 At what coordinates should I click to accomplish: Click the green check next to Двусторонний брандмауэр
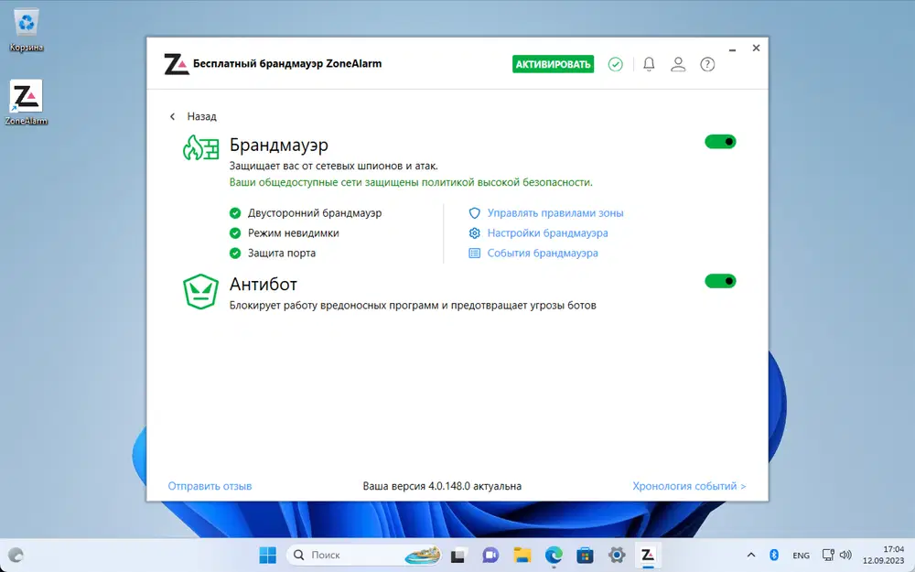pyautogui.click(x=235, y=213)
